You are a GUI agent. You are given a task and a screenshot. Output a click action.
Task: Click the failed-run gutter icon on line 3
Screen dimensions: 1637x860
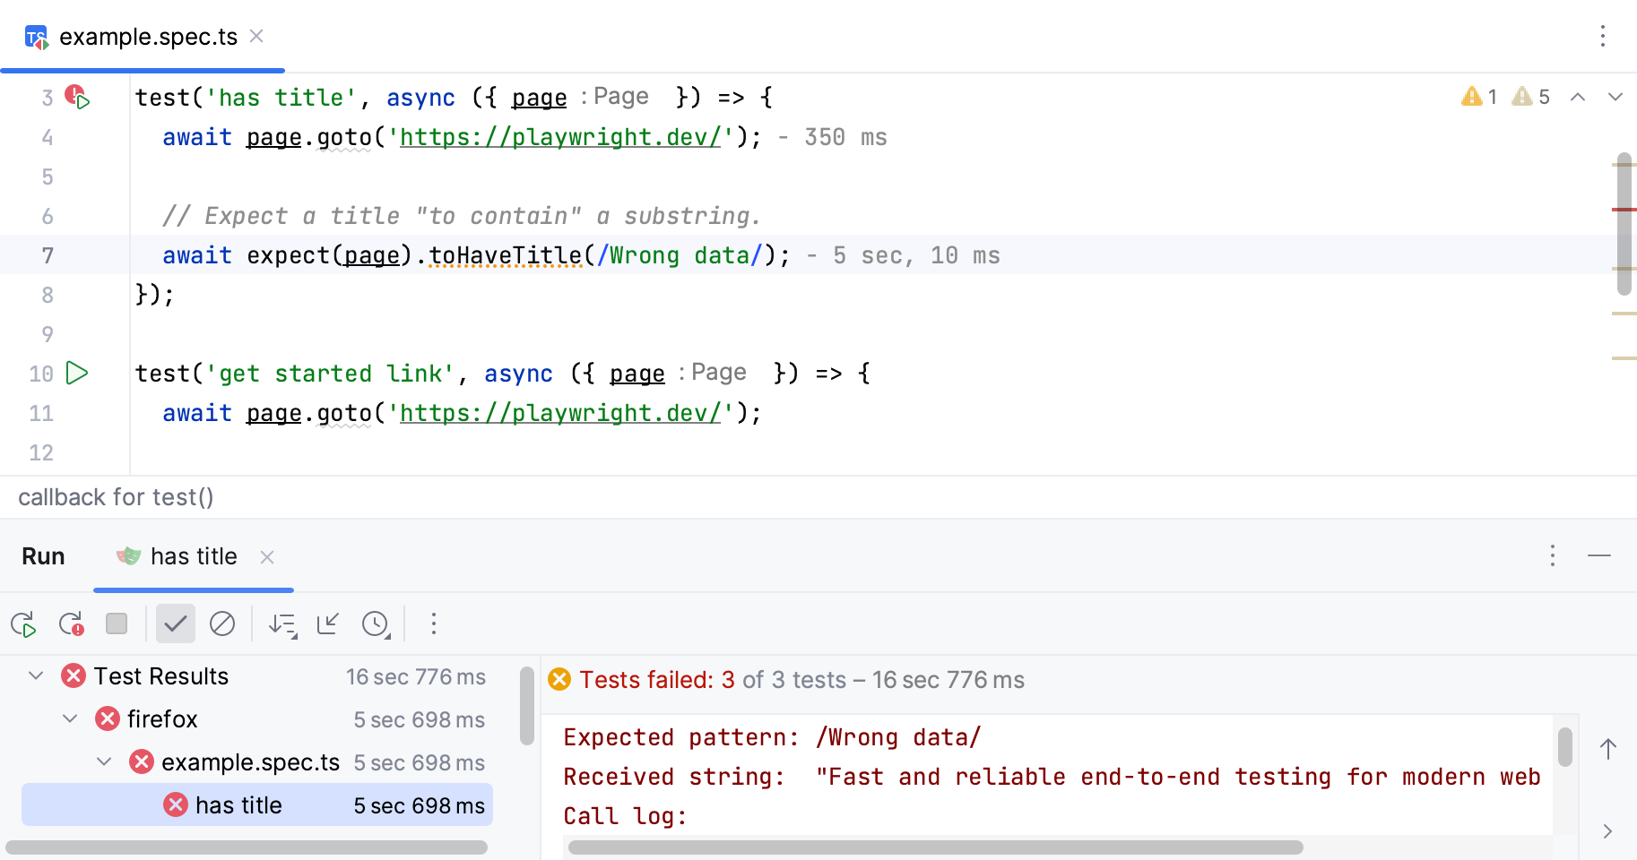coord(77,97)
